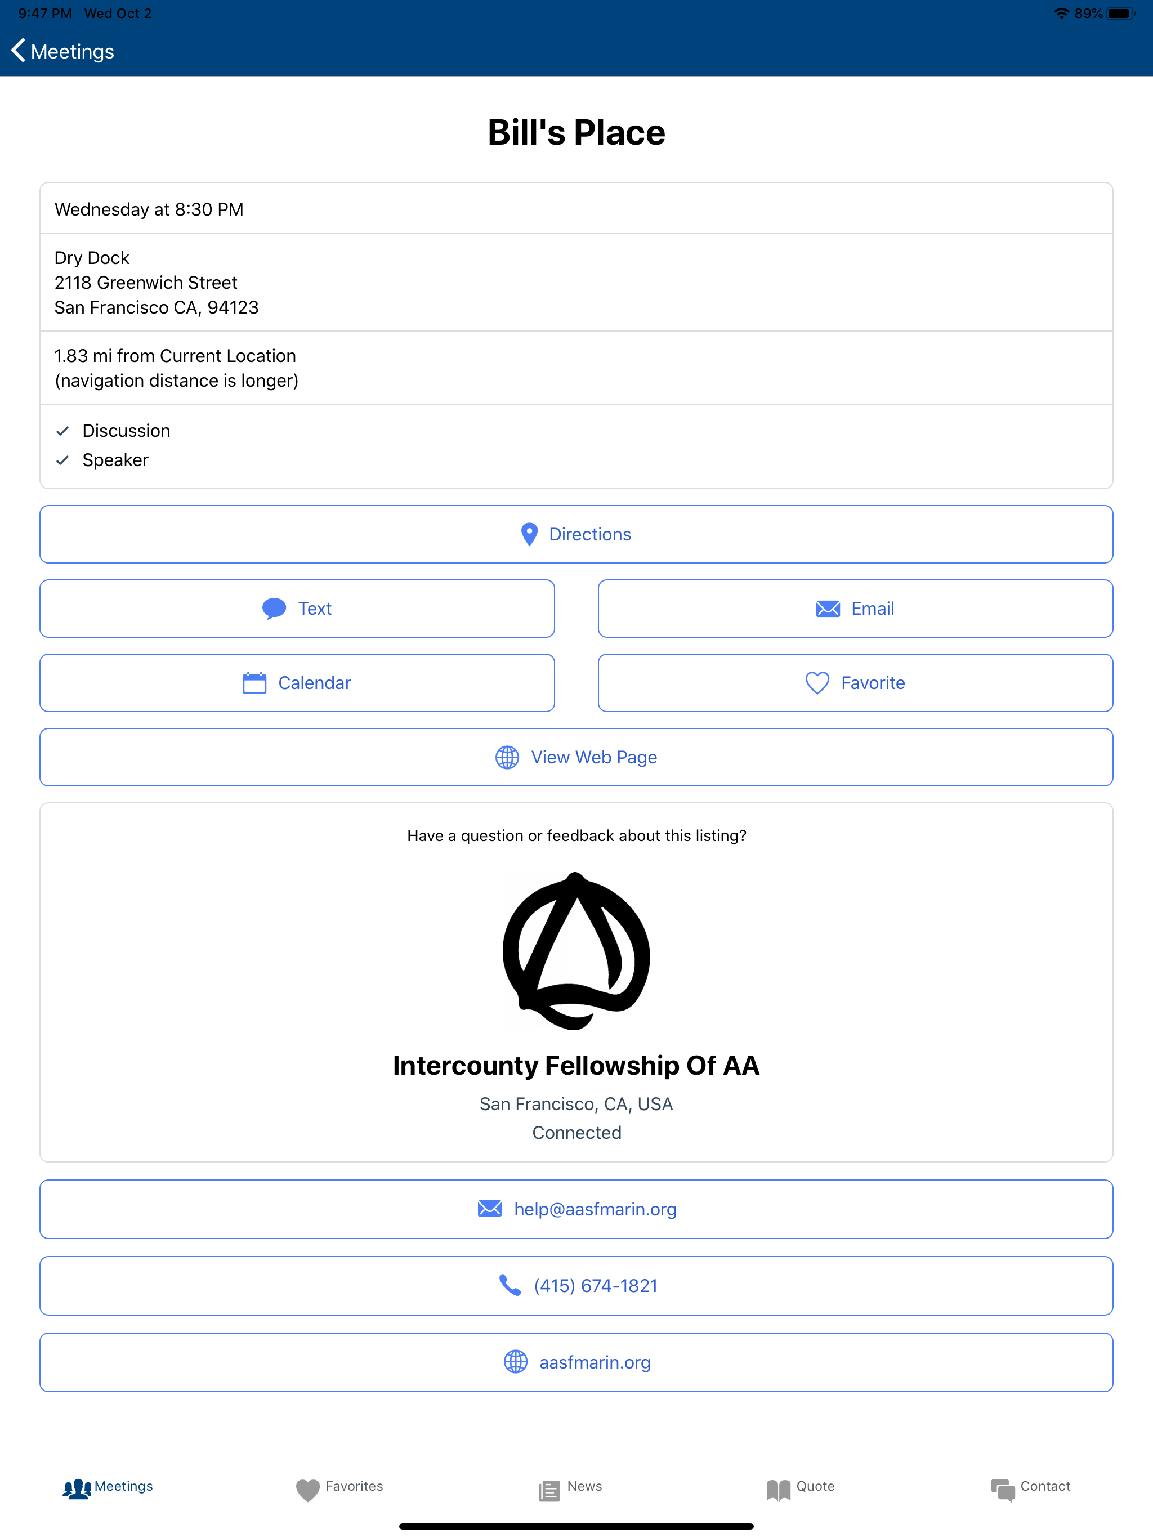Add the meeting to Calendar
The width and height of the screenshot is (1153, 1538).
pyautogui.click(x=297, y=683)
